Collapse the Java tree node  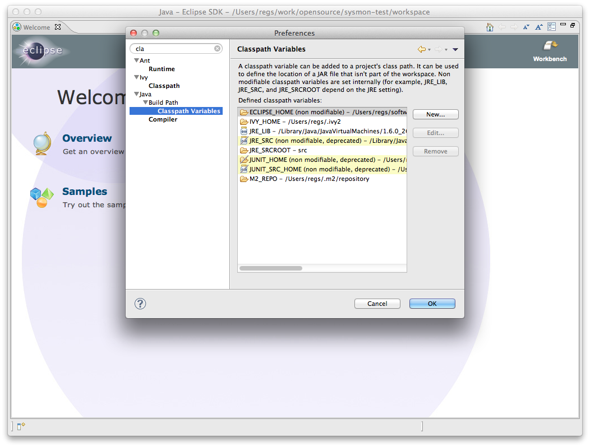136,94
